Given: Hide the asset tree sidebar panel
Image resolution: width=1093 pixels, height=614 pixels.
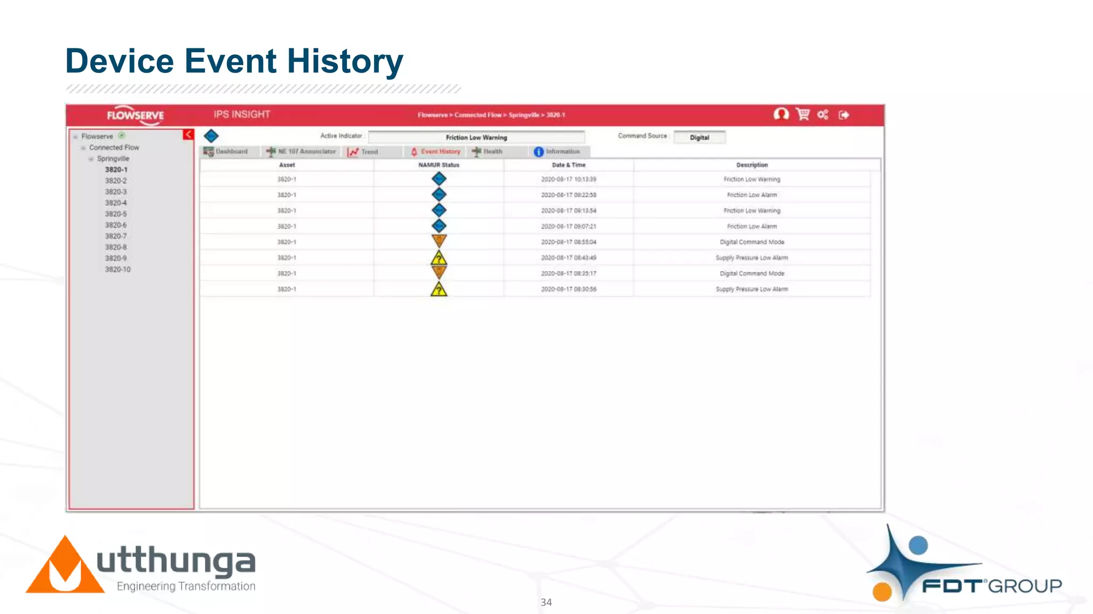Looking at the screenshot, I should point(188,134).
